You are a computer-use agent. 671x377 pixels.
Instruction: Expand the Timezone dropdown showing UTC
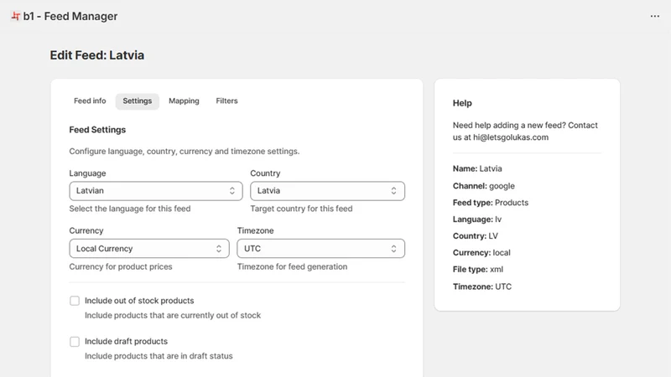coord(321,248)
